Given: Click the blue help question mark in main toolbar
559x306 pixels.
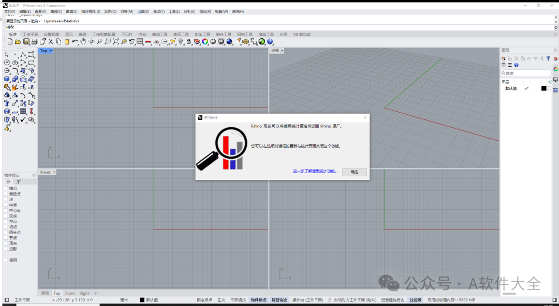Looking at the screenshot, I should (270, 42).
